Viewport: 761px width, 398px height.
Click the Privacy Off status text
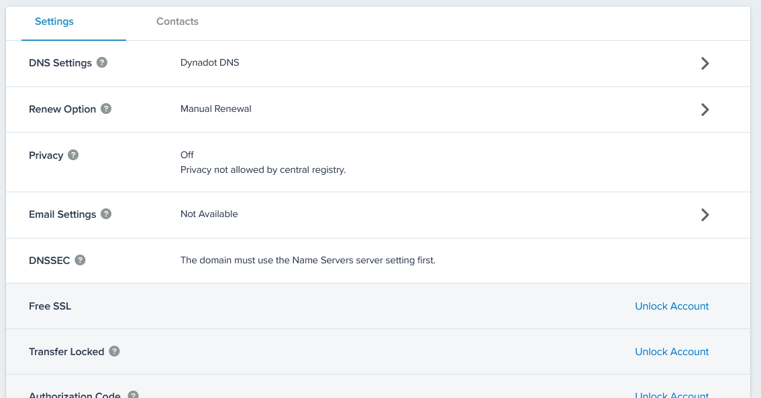point(187,155)
